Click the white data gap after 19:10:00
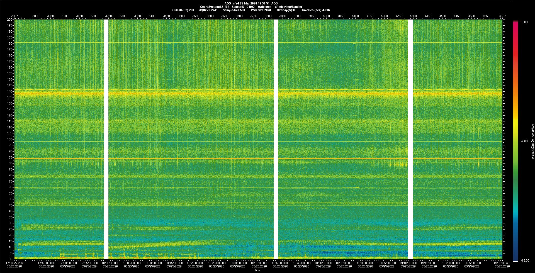The width and height of the screenshot is (535, 273). tap(410, 139)
